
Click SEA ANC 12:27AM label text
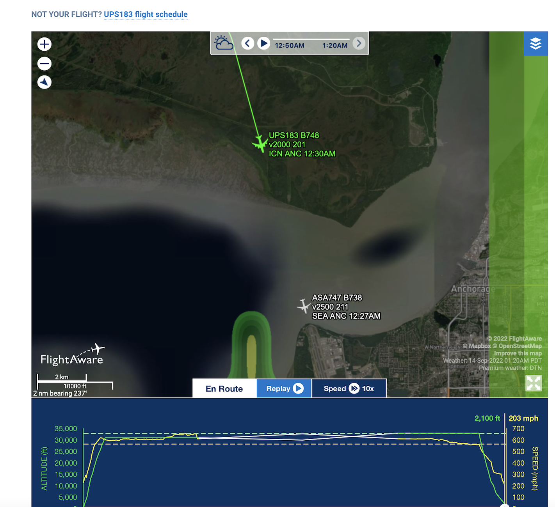[x=346, y=316]
